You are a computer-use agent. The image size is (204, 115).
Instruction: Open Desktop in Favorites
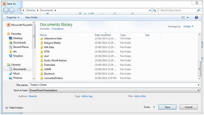pos(16,38)
